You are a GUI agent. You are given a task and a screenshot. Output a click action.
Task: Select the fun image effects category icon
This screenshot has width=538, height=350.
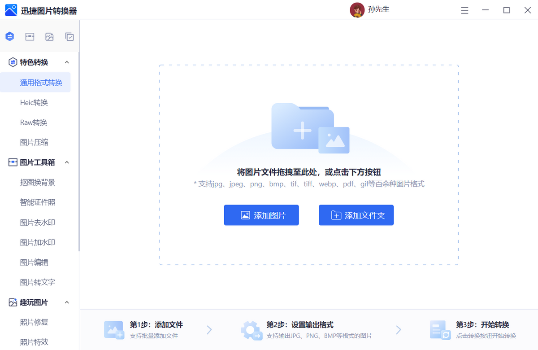pos(49,36)
